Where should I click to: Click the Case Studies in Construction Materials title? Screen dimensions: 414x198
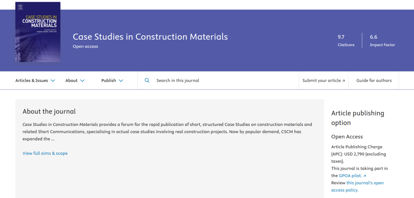[150, 37]
